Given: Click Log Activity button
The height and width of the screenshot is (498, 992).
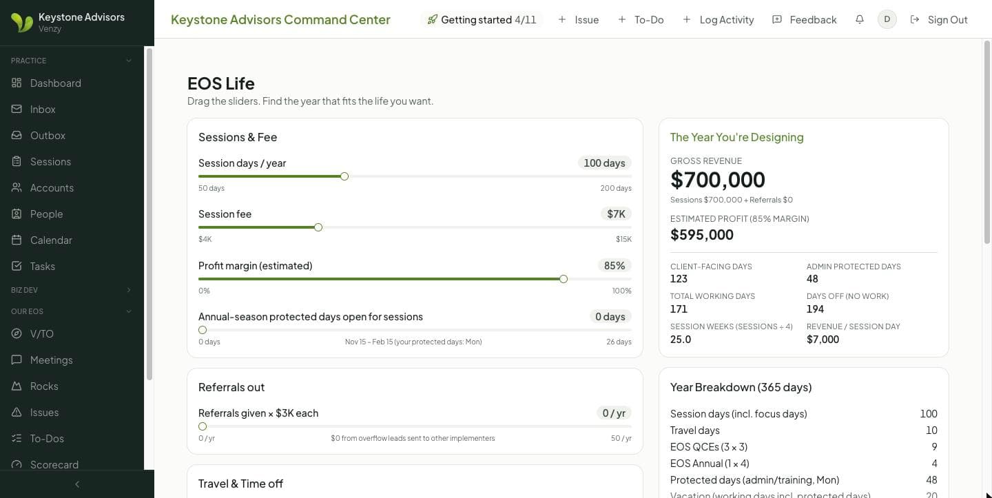Looking at the screenshot, I should 719,19.
